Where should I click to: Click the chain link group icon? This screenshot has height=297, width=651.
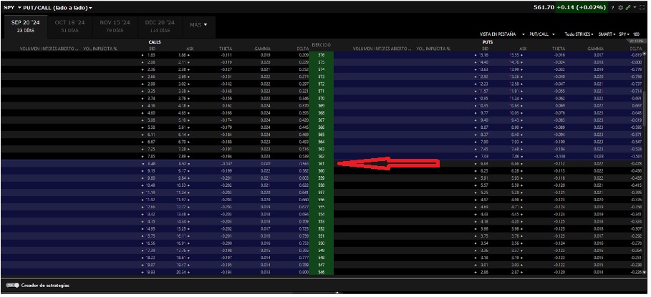point(627,7)
